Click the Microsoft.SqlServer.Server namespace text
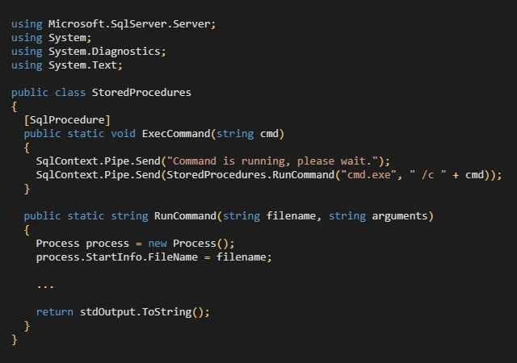This screenshot has width=517, height=363. click(x=126, y=24)
